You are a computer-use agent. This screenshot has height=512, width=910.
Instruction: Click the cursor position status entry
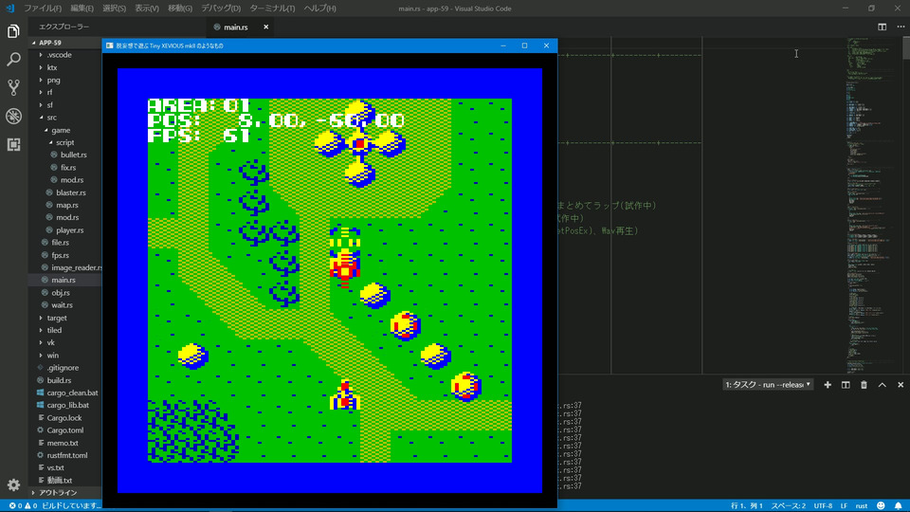coord(747,505)
